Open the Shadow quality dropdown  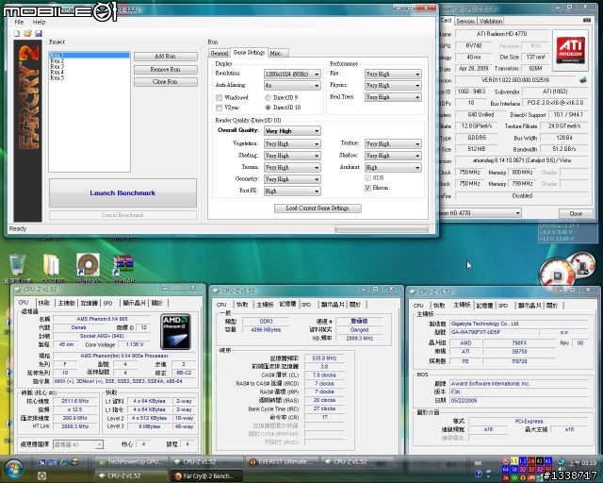click(393, 156)
